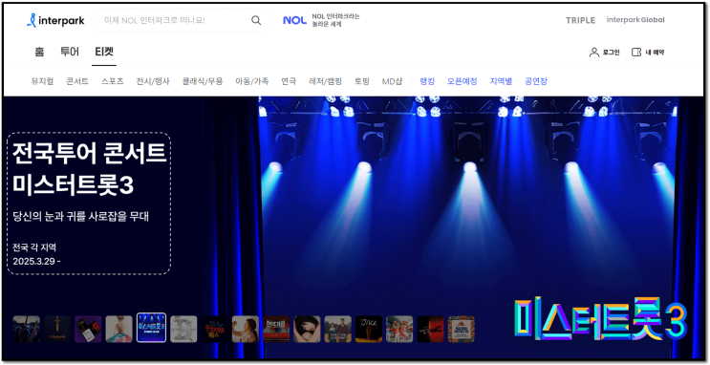Select the Once poster thumbnail
The width and height of the screenshot is (710, 365).
[x=369, y=329]
